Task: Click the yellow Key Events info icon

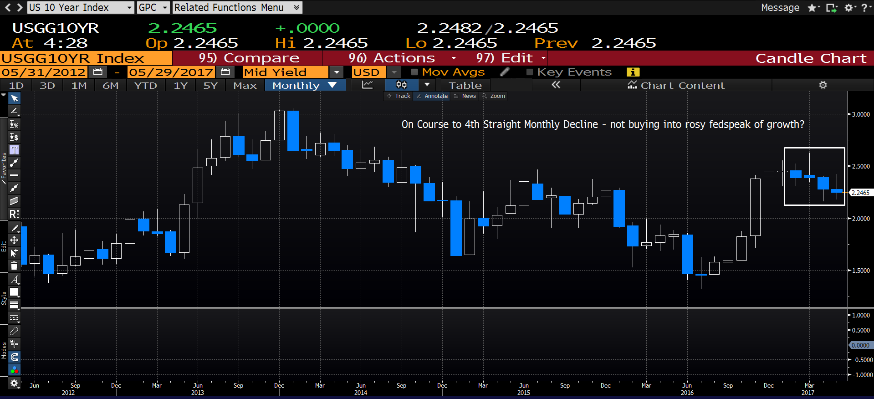Action: [x=633, y=72]
